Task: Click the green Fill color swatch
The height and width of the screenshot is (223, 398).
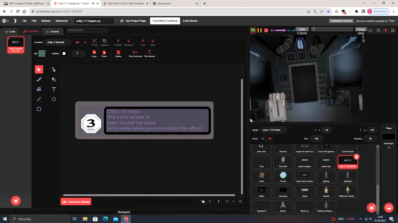Action: [42, 54]
